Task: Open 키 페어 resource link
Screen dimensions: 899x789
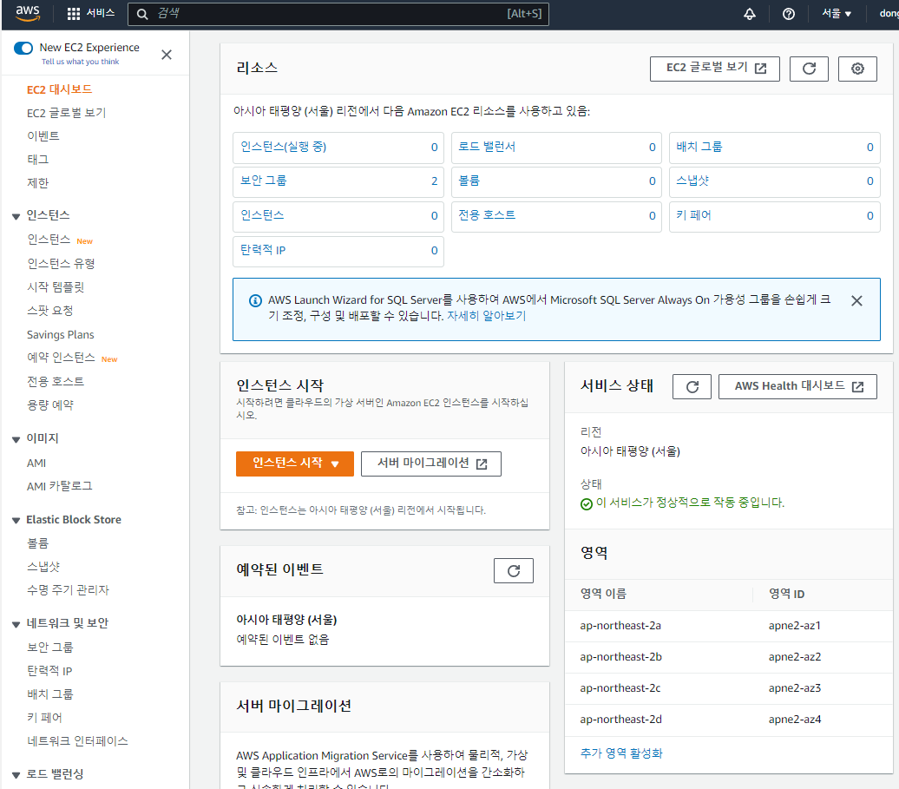Action: [x=693, y=215]
